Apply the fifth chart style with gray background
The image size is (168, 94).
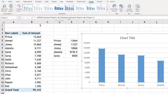[x=69, y=8]
